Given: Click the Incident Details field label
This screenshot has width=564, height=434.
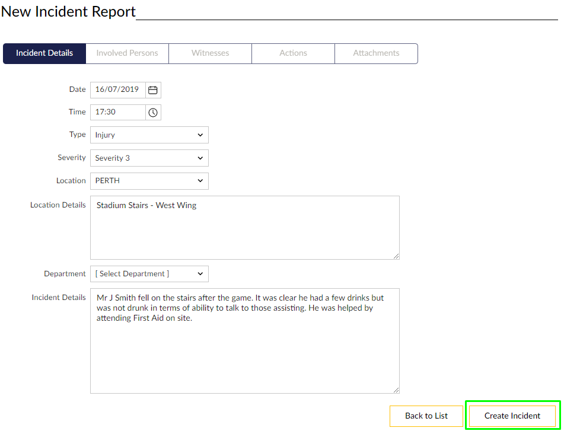Looking at the screenshot, I should 59,298.
